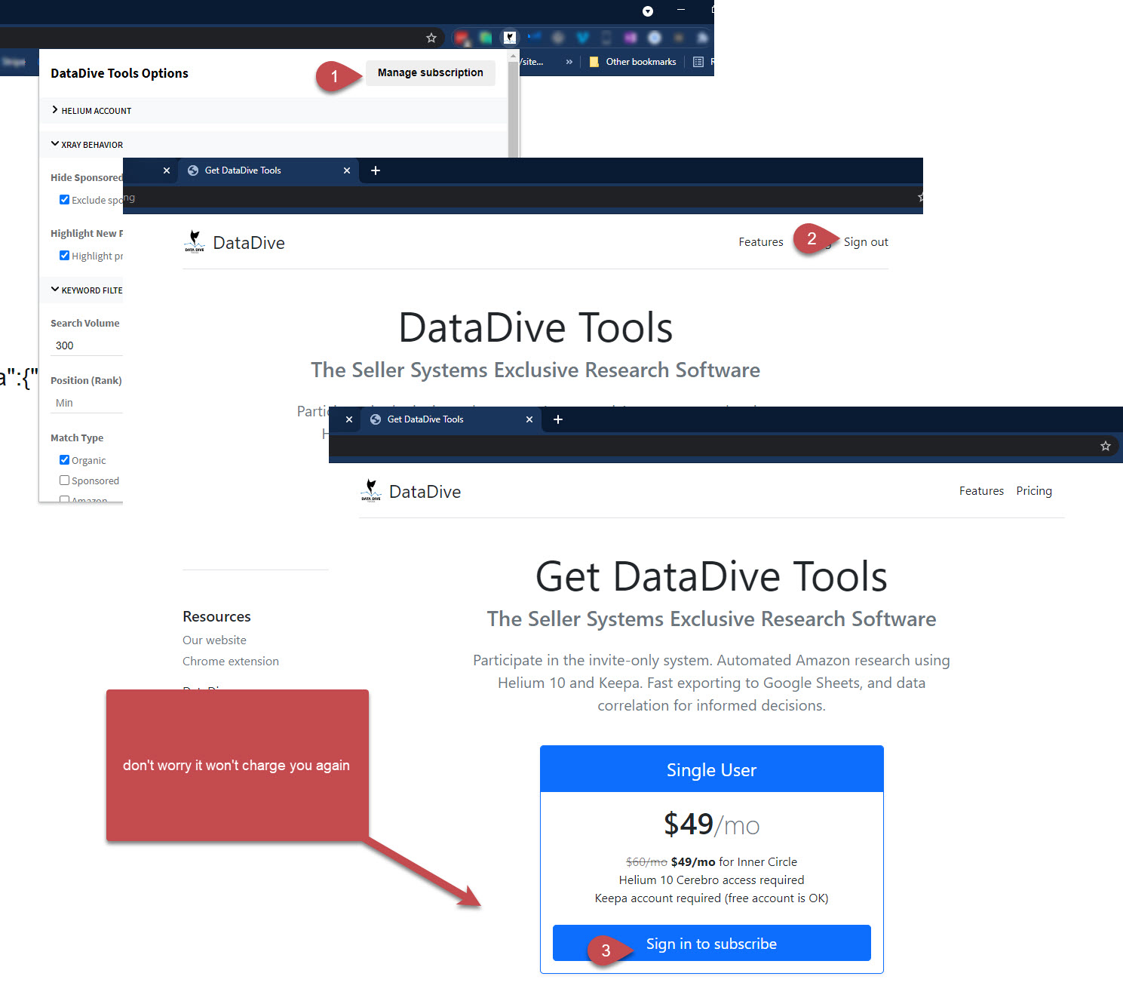
Task: Close the leftmost tab in the middle window
Action: coord(167,170)
